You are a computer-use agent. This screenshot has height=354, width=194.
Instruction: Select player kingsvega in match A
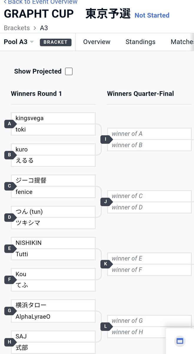[53, 118]
